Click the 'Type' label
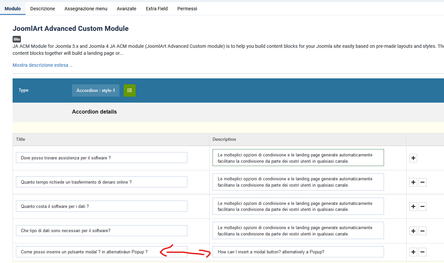The image size is (444, 263). [24, 90]
